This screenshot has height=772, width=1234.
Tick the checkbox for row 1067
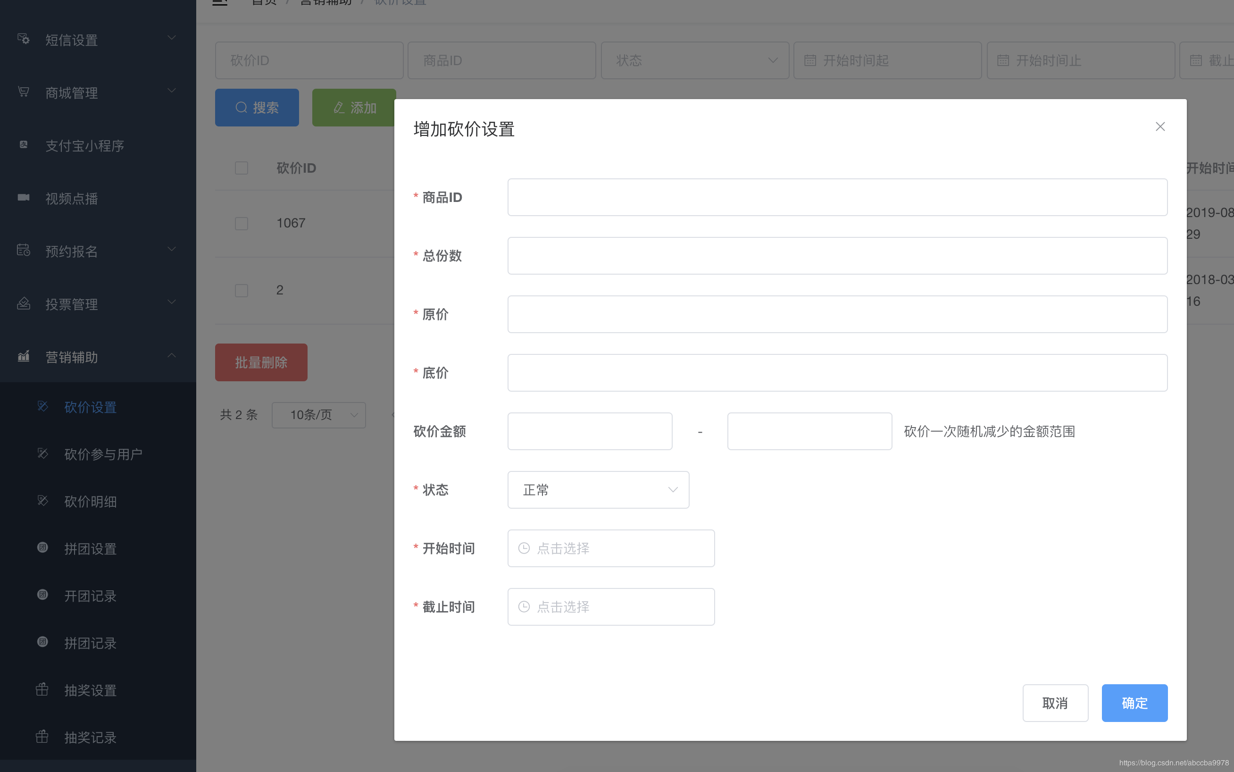pos(242,224)
